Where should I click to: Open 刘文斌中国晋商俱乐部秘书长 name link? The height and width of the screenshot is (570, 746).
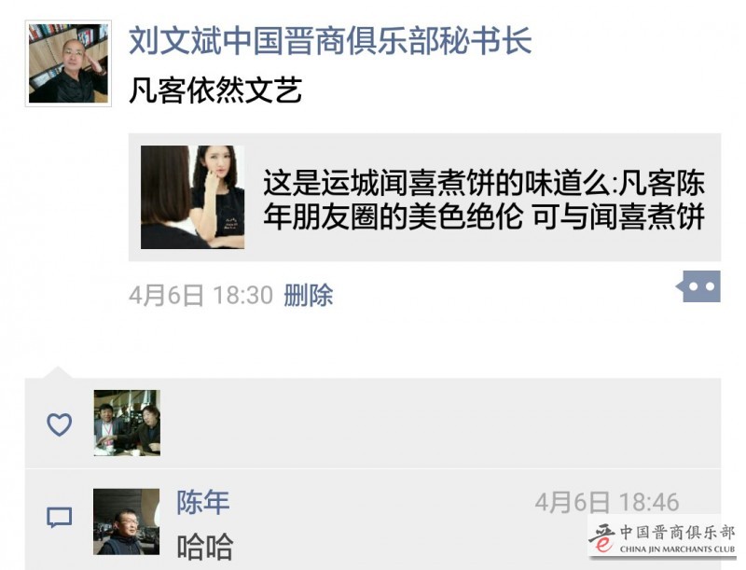point(330,41)
